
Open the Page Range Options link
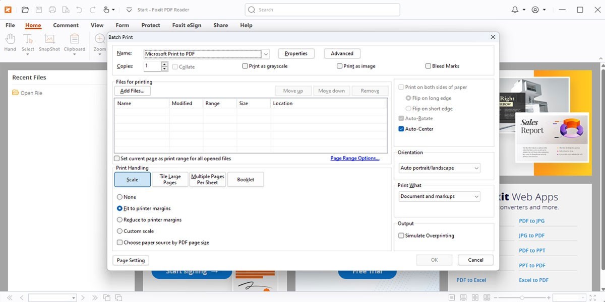(354, 158)
